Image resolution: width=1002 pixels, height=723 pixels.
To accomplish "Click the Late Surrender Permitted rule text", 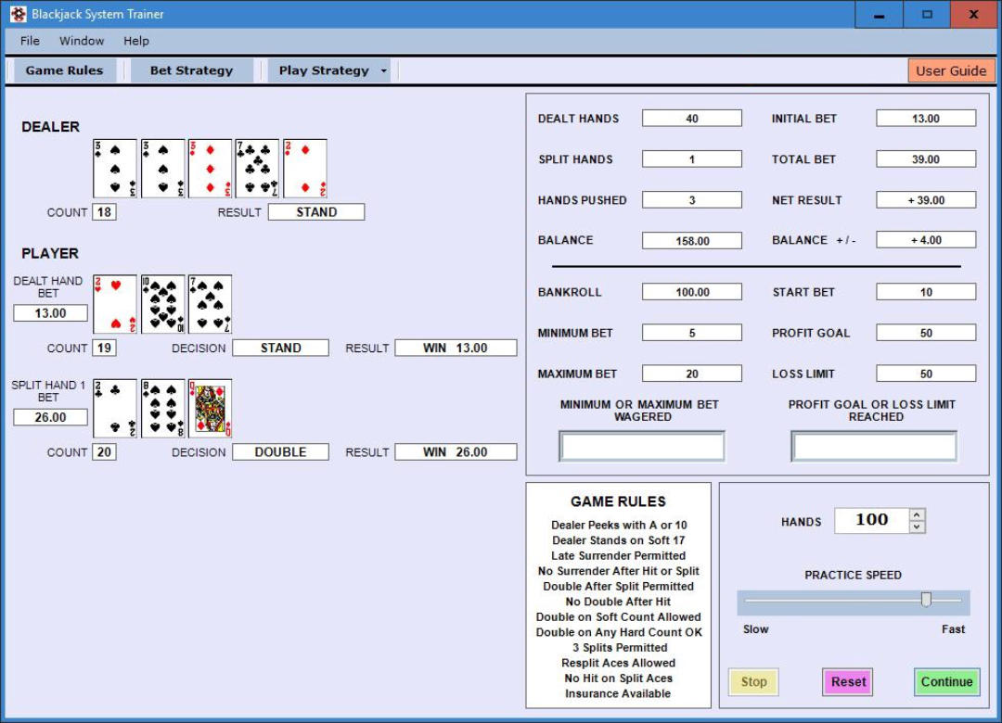I will (x=618, y=555).
